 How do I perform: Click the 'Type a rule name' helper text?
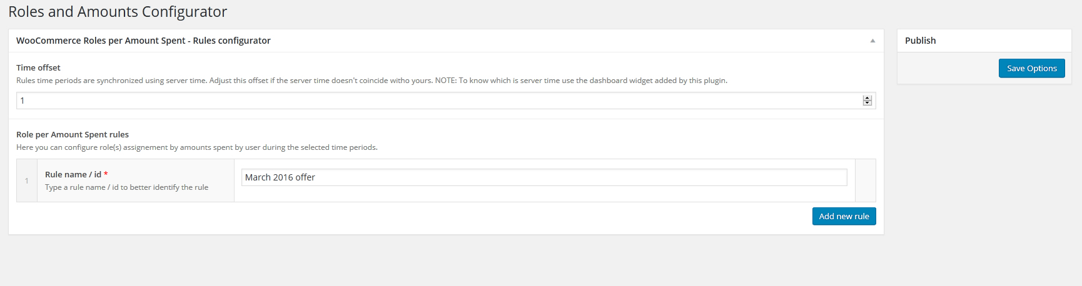tap(126, 187)
